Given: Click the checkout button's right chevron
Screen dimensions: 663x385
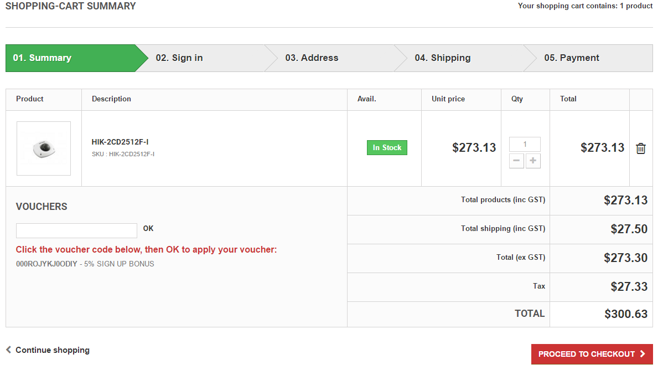Looking at the screenshot, I should (x=643, y=354).
